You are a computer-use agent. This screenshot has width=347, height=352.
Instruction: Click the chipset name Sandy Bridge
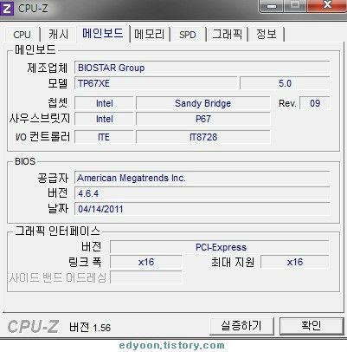click(203, 103)
